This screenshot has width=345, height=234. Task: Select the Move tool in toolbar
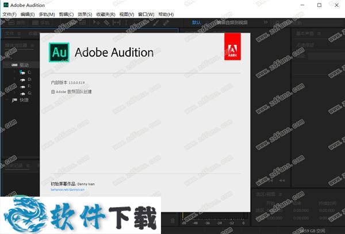point(96,22)
